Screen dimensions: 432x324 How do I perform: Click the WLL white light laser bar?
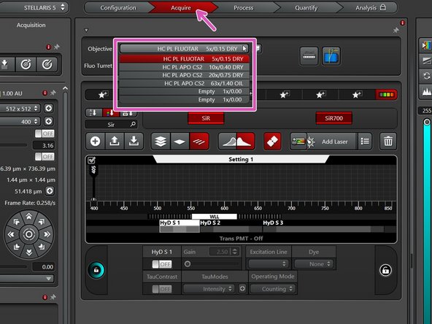[x=214, y=217]
